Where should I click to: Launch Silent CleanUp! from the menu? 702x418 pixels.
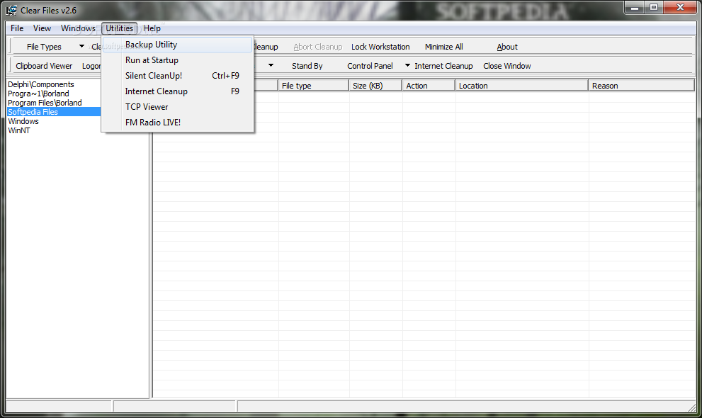click(x=178, y=76)
